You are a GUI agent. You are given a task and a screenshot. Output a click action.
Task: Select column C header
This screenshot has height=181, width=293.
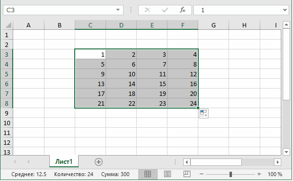pos(90,25)
